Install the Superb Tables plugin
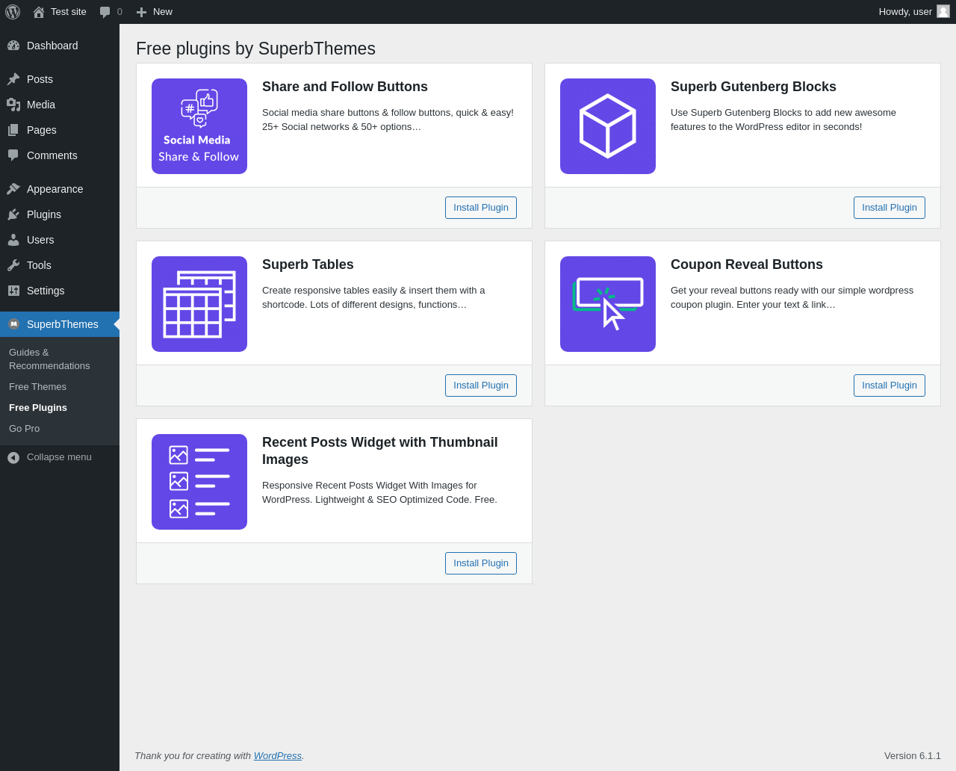Image resolution: width=956 pixels, height=771 pixels. pyautogui.click(x=481, y=385)
